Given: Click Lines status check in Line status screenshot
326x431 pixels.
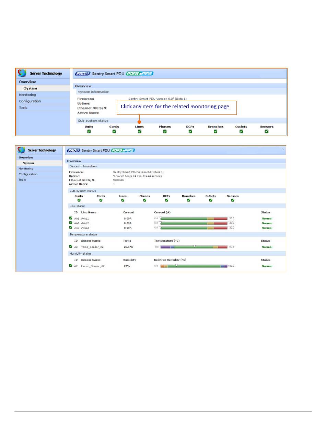Looking at the screenshot, I should (123, 200).
